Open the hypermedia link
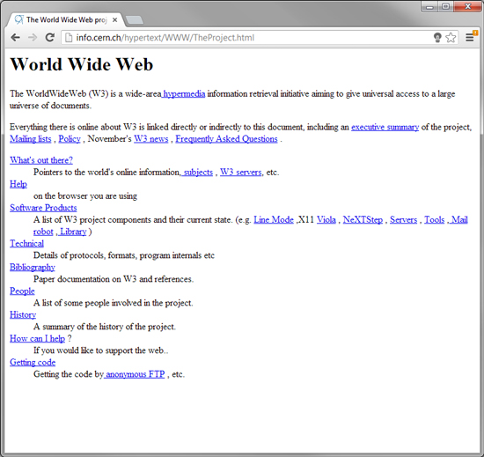The width and height of the screenshot is (484, 457). (x=183, y=94)
